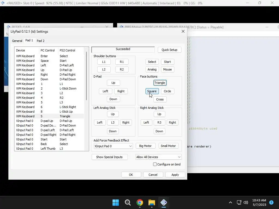This screenshot has height=209, width=279.
Task: Open notification badge in taskbar
Action: click(271, 202)
